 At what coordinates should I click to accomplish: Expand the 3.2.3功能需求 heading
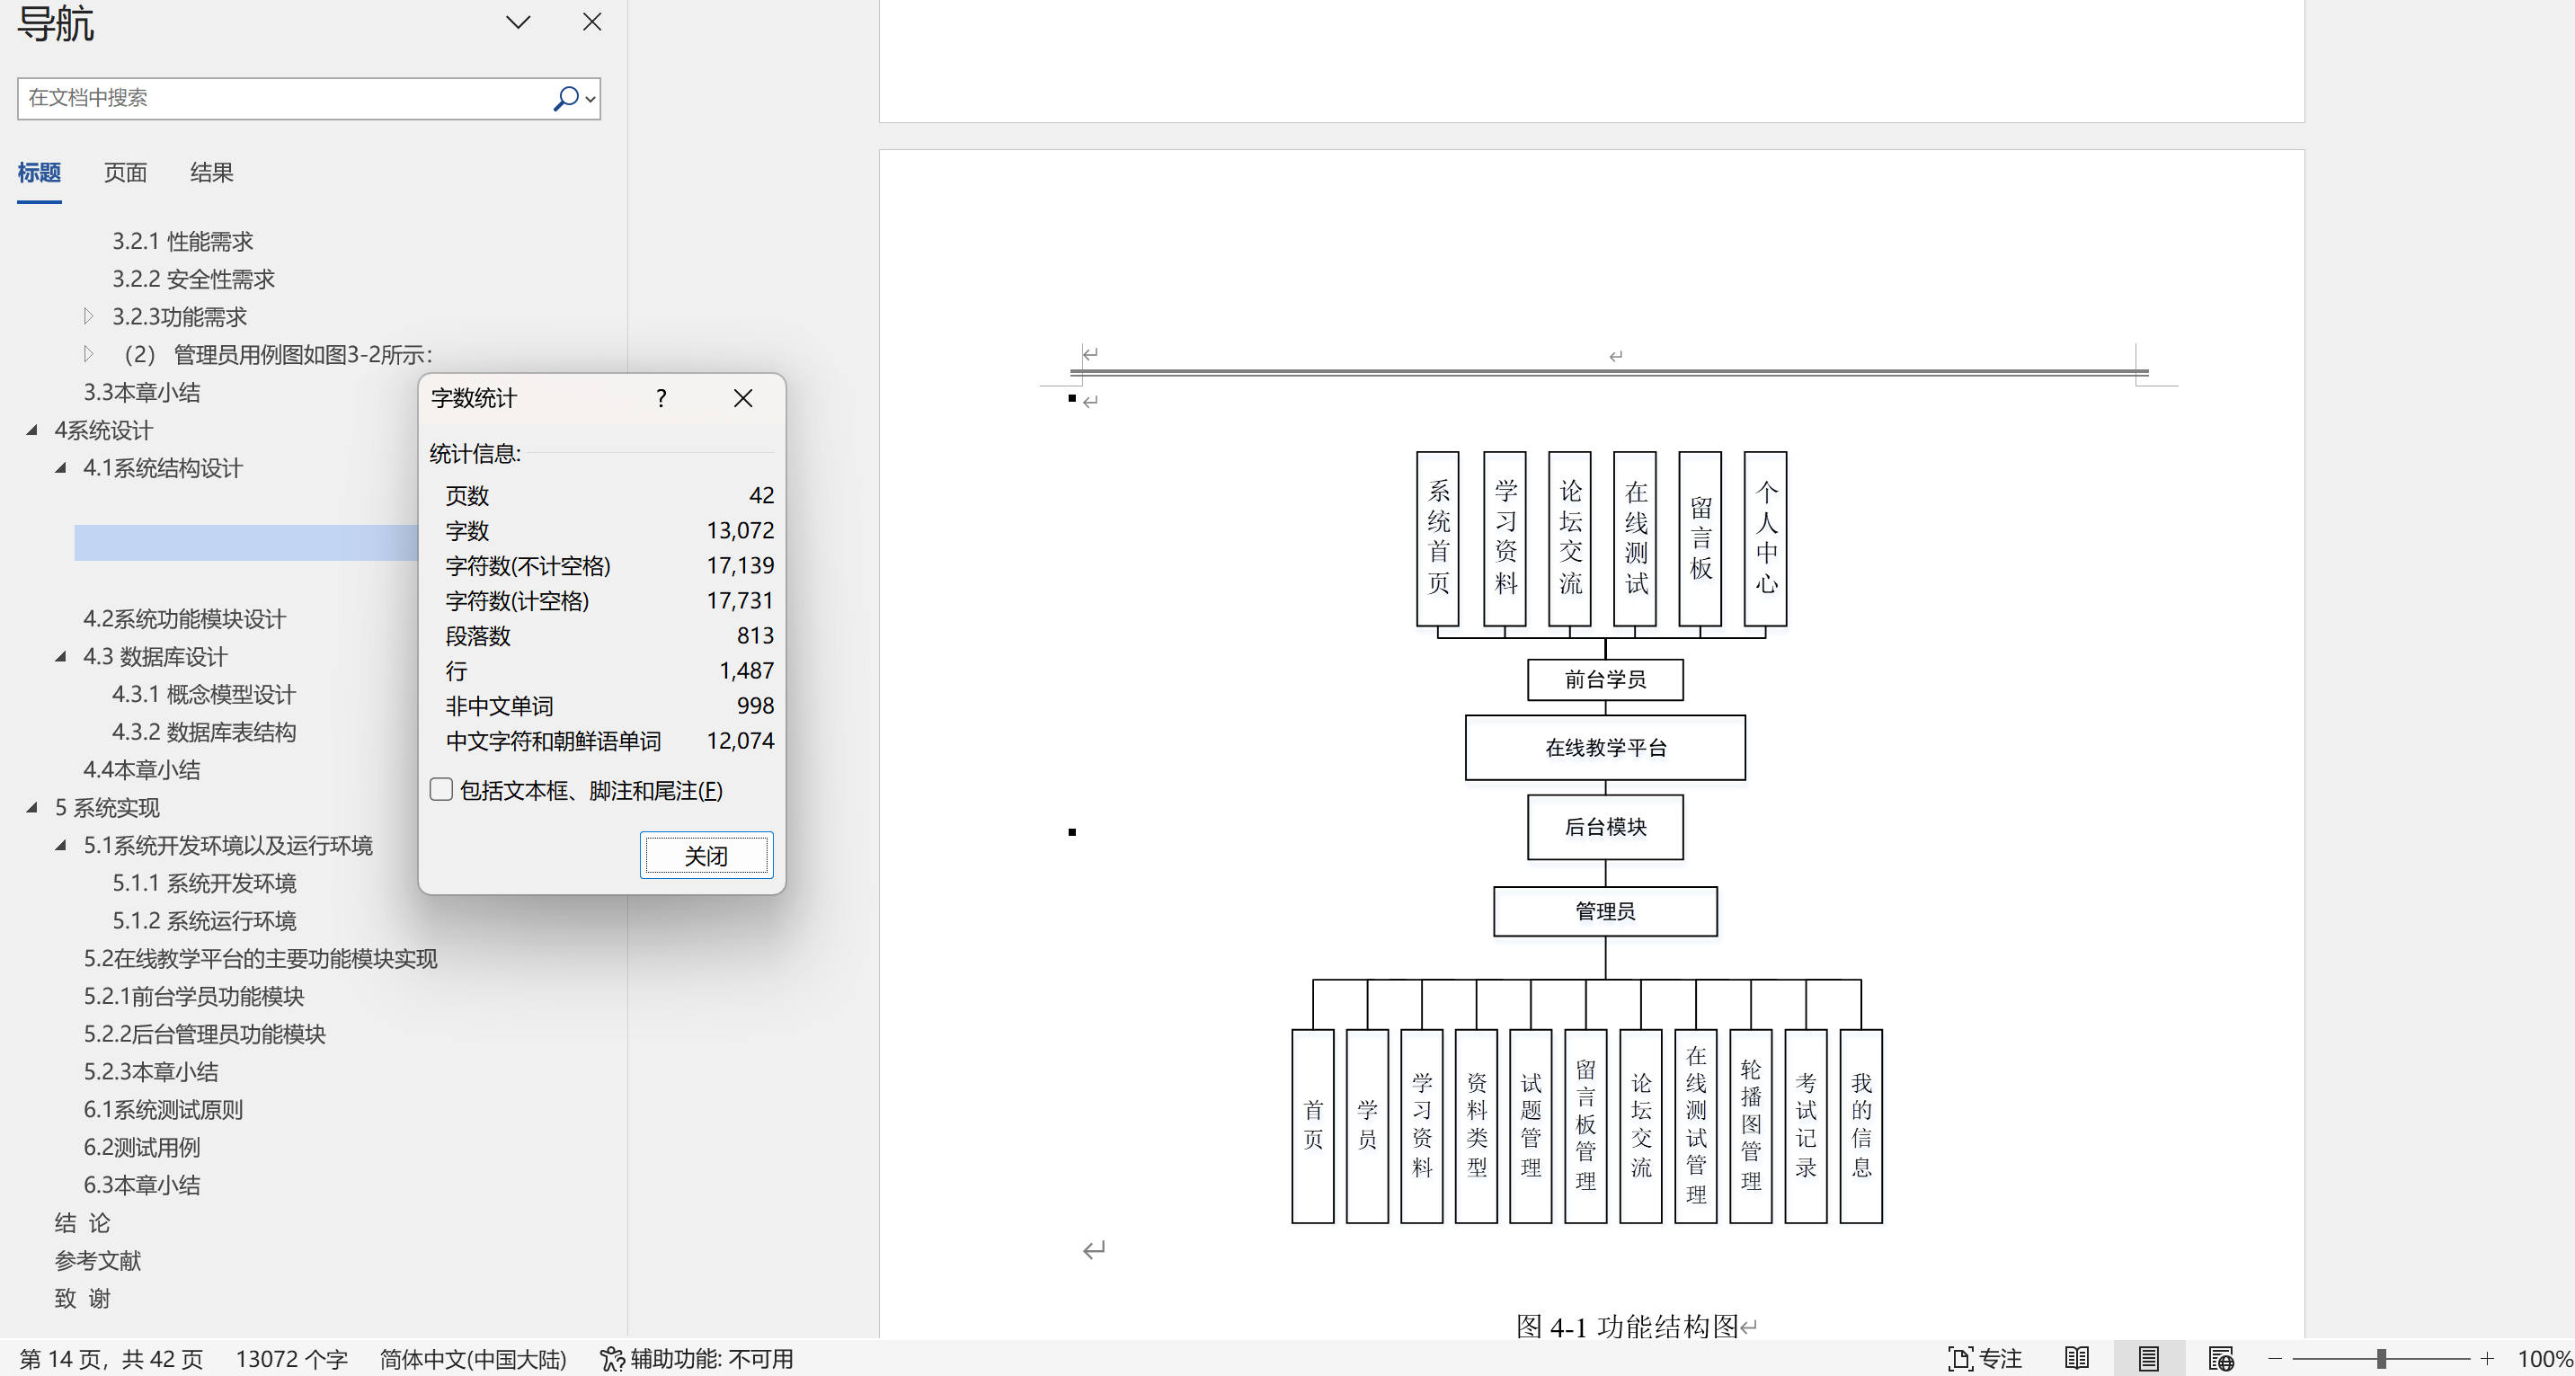point(88,316)
